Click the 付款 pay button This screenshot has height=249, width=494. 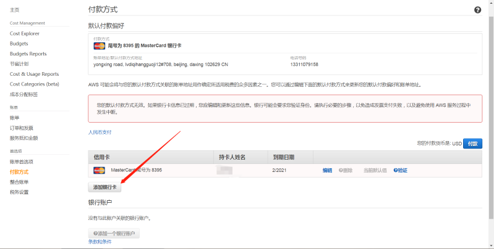tap(472, 144)
